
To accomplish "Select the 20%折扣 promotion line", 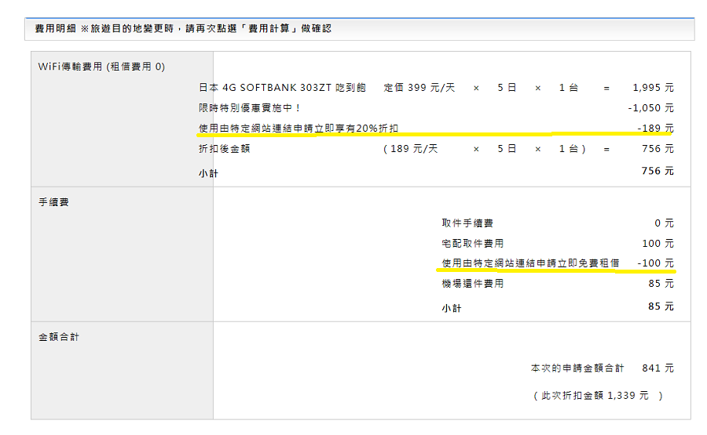I will 299,129.
